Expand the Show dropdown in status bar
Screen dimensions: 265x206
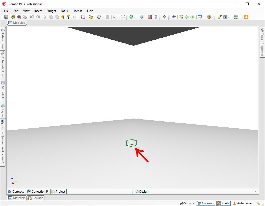(x=187, y=203)
